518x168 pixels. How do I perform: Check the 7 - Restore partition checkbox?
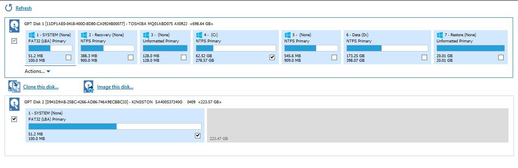[501, 58]
